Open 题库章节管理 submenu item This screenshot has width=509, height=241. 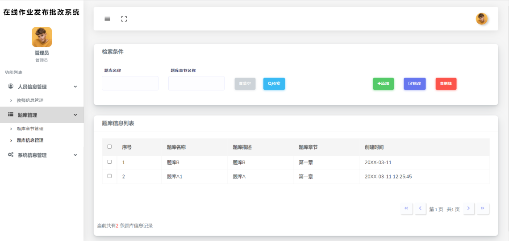(x=30, y=129)
